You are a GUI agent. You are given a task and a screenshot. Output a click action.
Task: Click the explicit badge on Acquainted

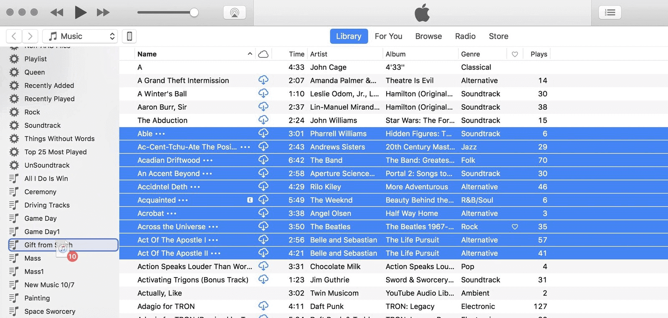(x=250, y=200)
